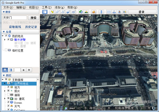
Task: Open the 获取路线 directions link
Action: (15, 27)
